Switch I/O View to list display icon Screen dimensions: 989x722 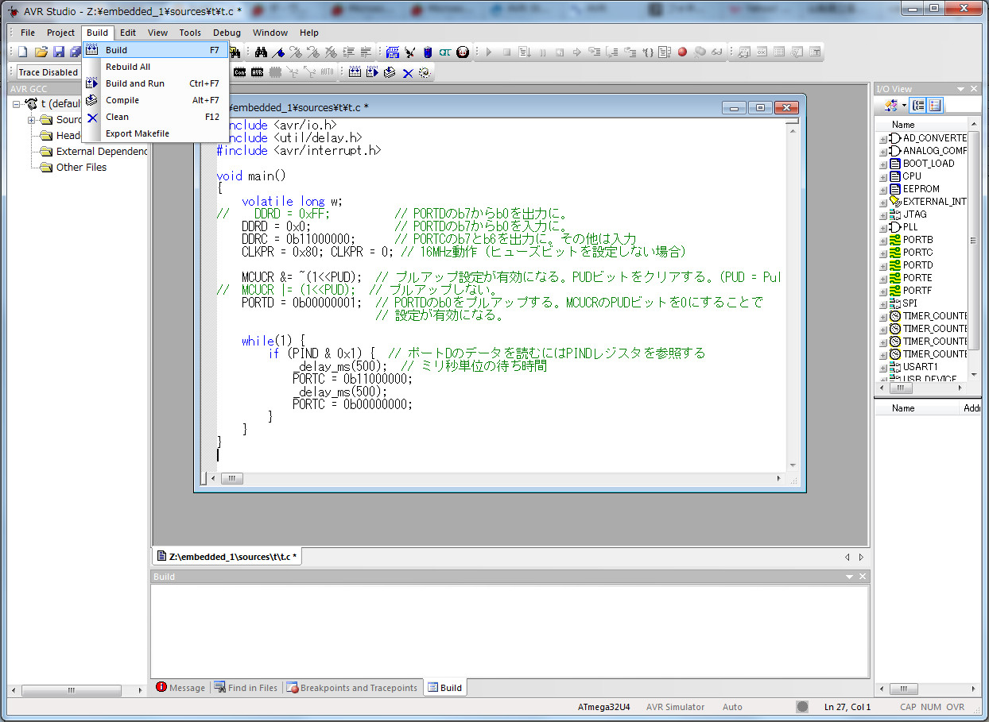(x=934, y=105)
